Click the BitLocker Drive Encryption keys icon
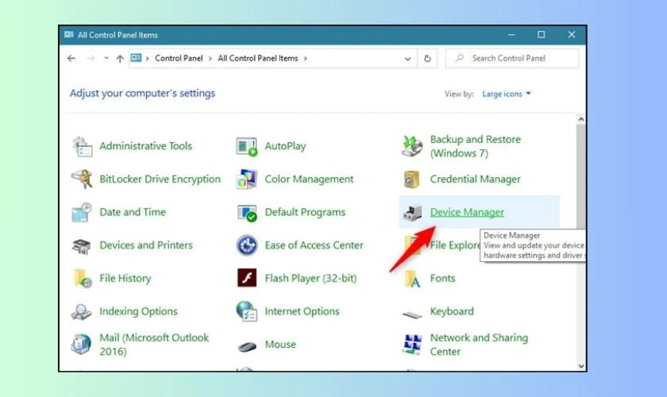This screenshot has width=667, height=397. tap(82, 179)
